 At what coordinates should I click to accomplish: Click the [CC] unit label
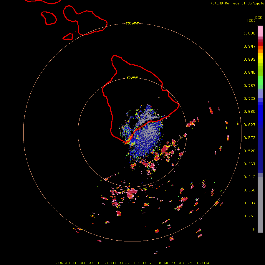[251, 20]
